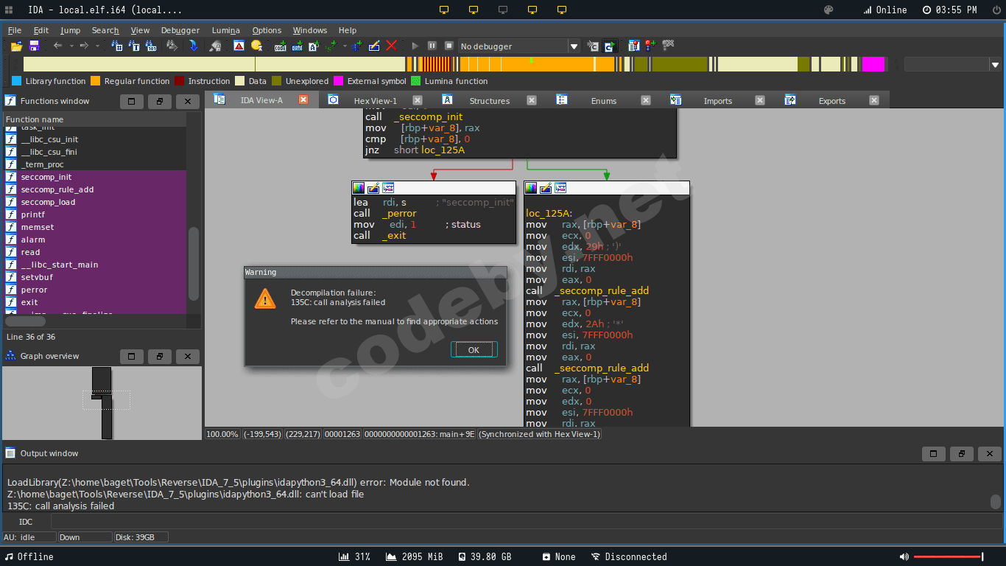The image size is (1006, 566).
Task: Switch to the Hex View-1 tab
Action: (375, 101)
